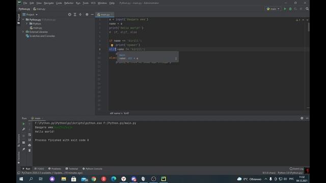326x183 pixels.
Task: Expand the Python subfolder in tree
Action: [27, 24]
